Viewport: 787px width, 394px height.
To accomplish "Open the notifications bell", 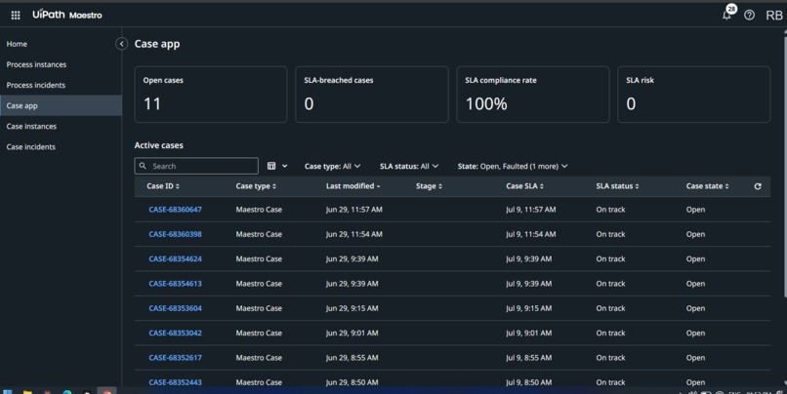I will pos(726,15).
